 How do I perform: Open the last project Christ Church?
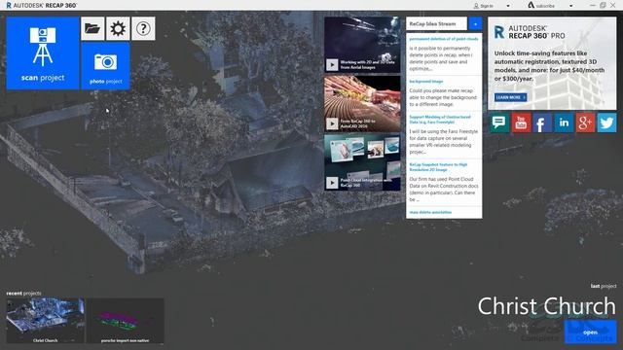[591, 332]
